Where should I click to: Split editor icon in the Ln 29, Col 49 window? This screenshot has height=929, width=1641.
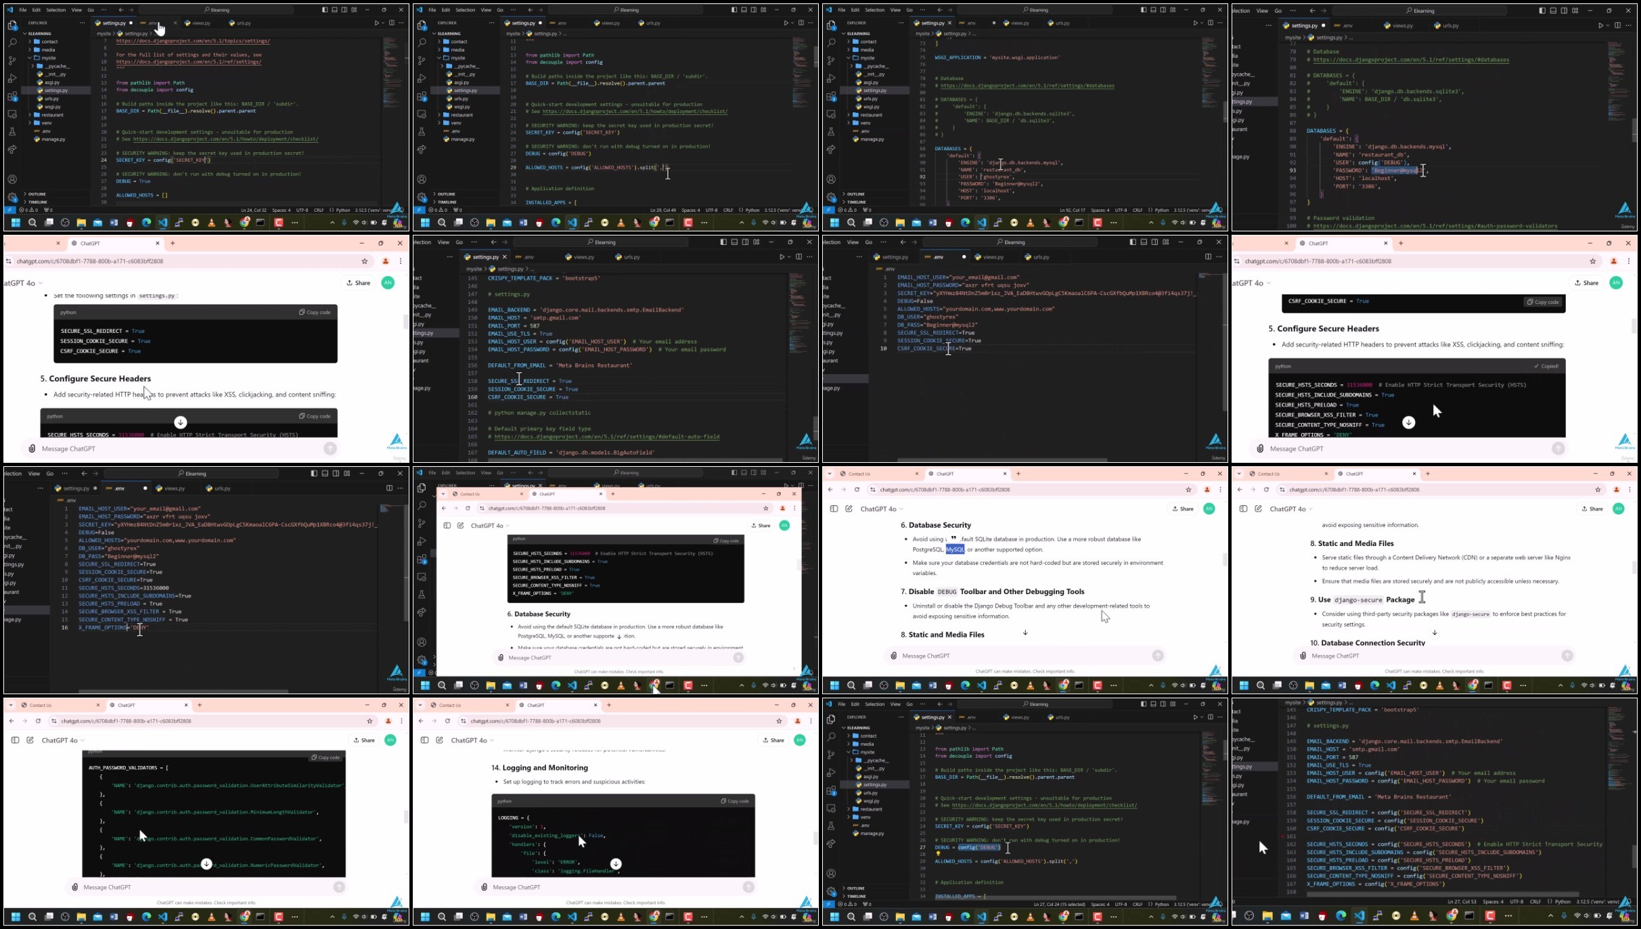click(x=801, y=23)
